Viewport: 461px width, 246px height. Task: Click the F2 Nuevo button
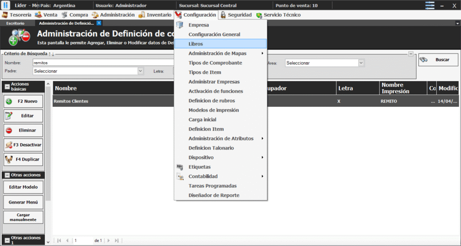pos(23,101)
